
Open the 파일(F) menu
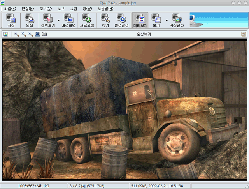10,9
